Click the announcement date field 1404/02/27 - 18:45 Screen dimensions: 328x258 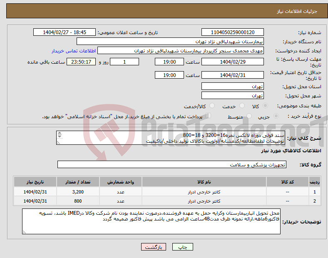(x=65, y=32)
